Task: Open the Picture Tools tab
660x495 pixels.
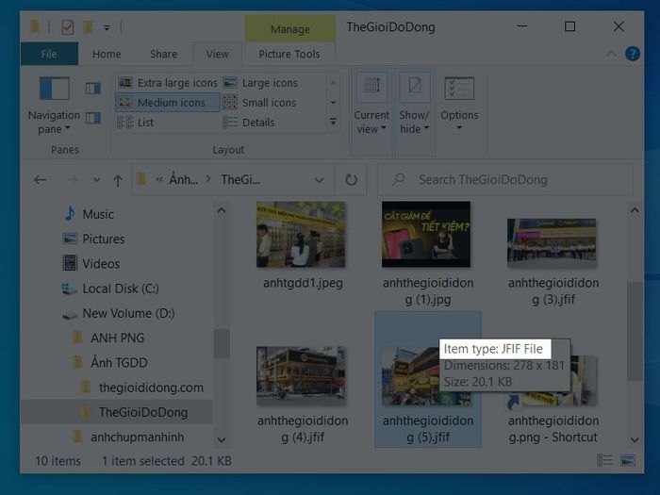Action: click(289, 54)
